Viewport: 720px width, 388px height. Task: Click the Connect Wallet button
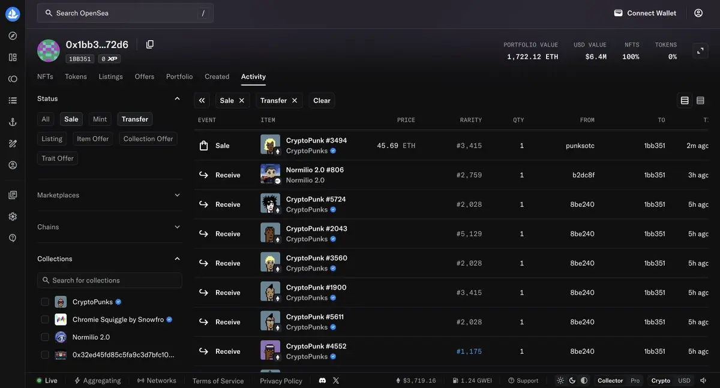pos(645,13)
